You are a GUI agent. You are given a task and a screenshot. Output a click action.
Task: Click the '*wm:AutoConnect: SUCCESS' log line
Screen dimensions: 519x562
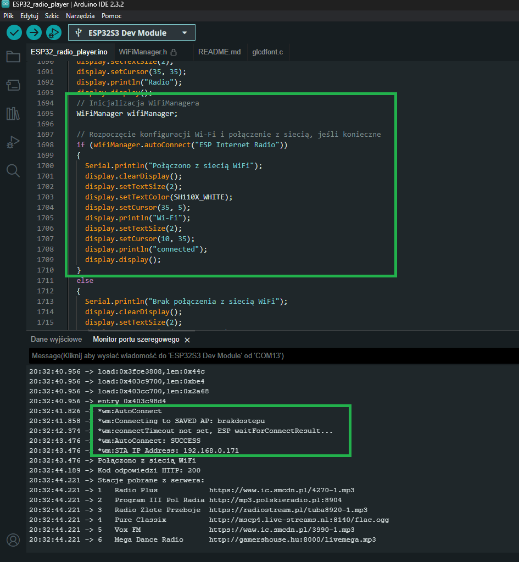point(149,441)
